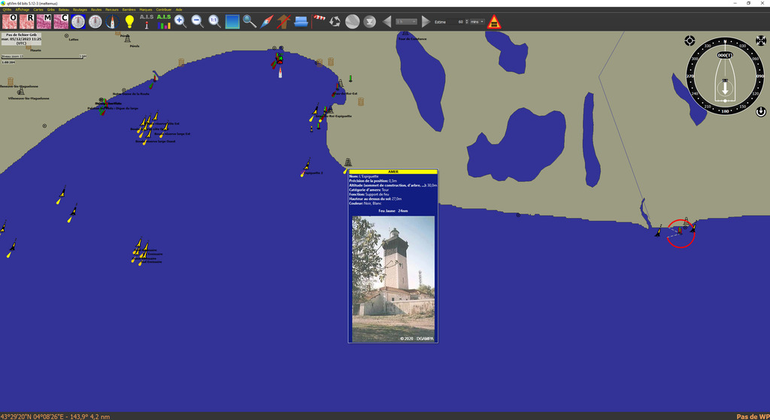This screenshot has width=770, height=420.
Task: Toggle the yellow light bulb icon
Action: [129, 22]
